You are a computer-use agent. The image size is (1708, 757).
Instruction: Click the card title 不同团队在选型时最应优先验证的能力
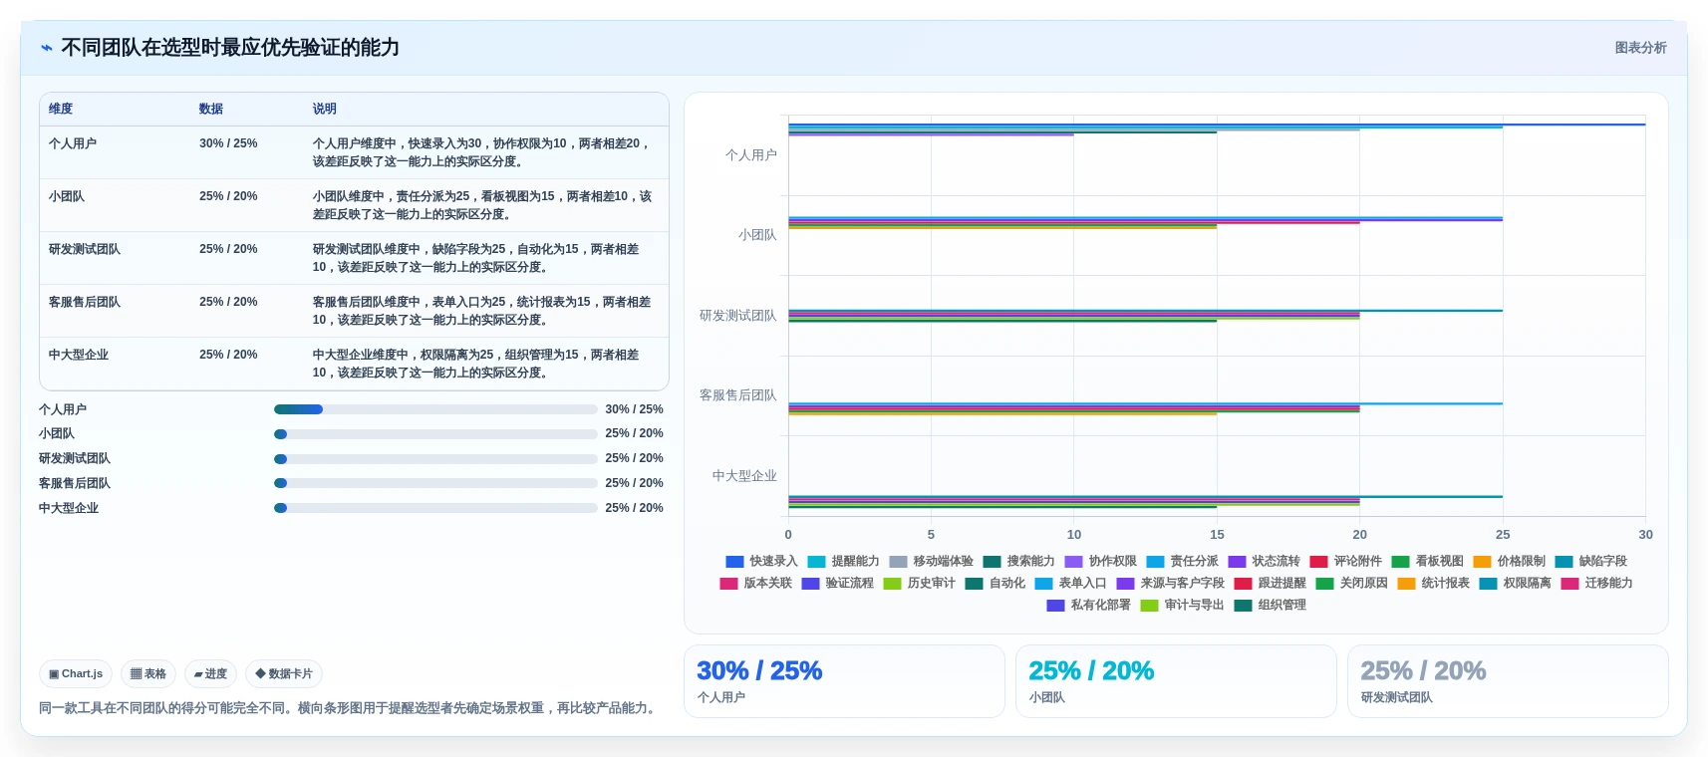pos(230,48)
